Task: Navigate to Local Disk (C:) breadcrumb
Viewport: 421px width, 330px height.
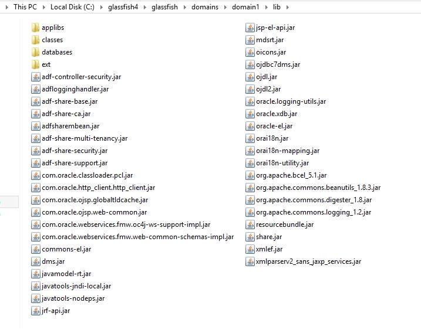Action: point(73,7)
